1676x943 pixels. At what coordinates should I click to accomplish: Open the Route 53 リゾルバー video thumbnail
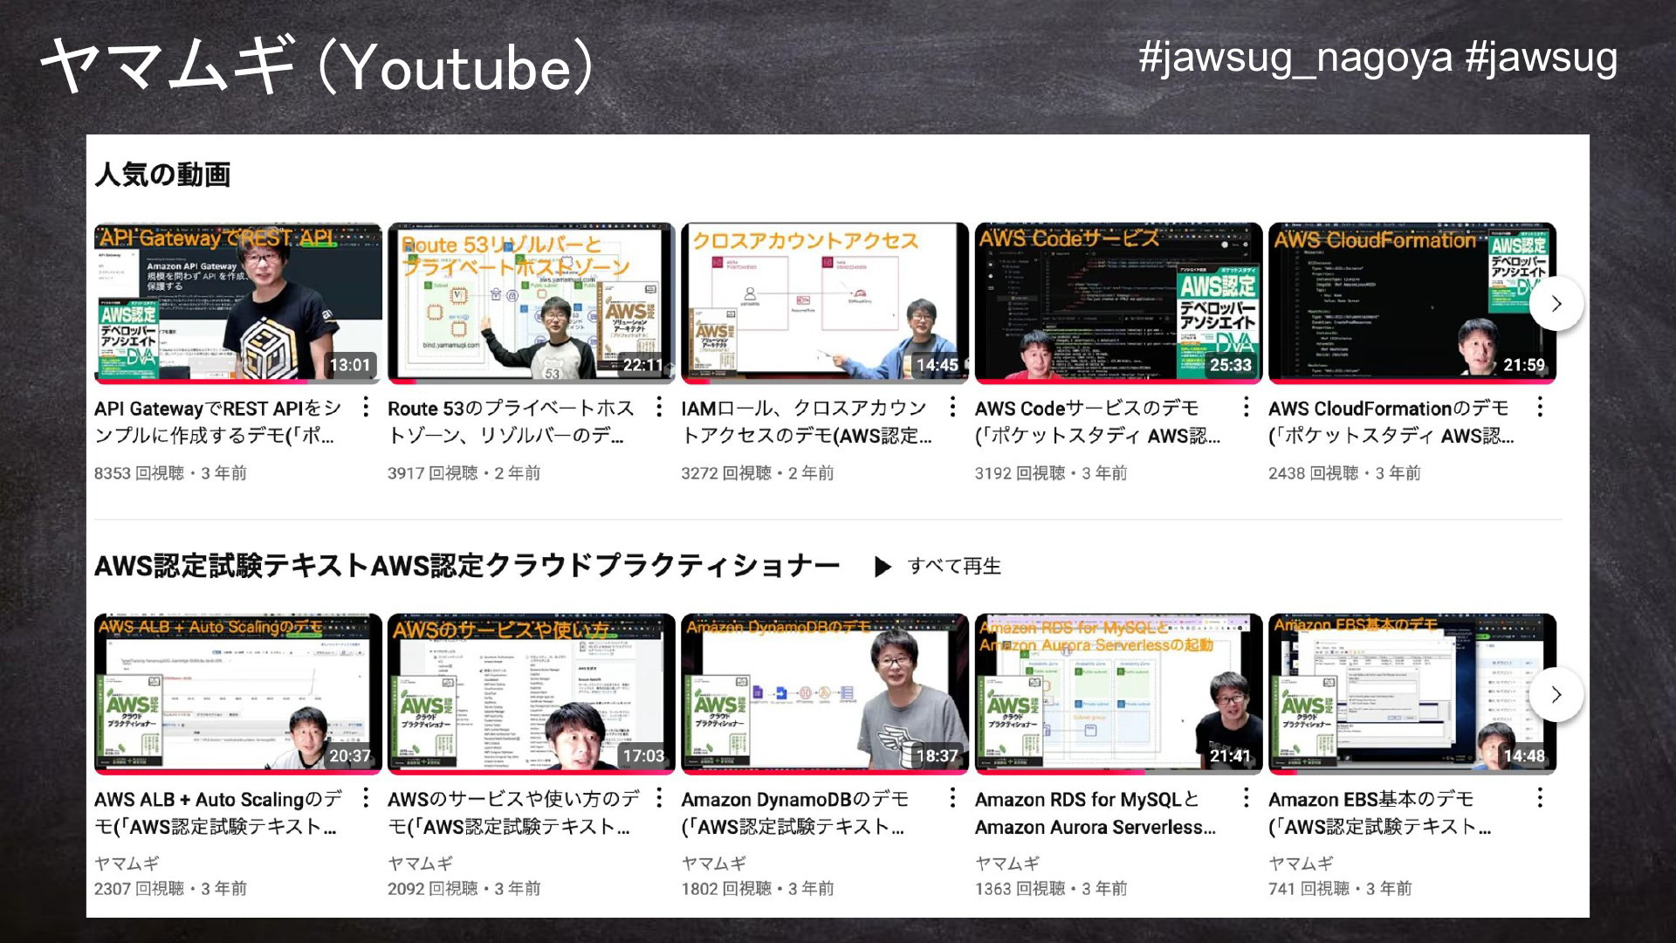532,303
